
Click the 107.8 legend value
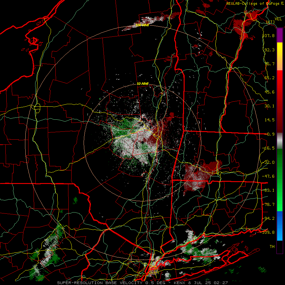269,35
